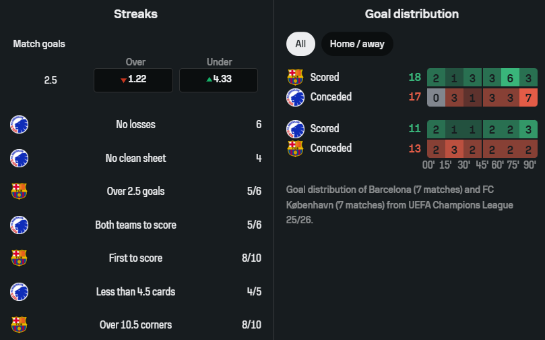Click København logo beside Both teams to score

tap(19, 225)
